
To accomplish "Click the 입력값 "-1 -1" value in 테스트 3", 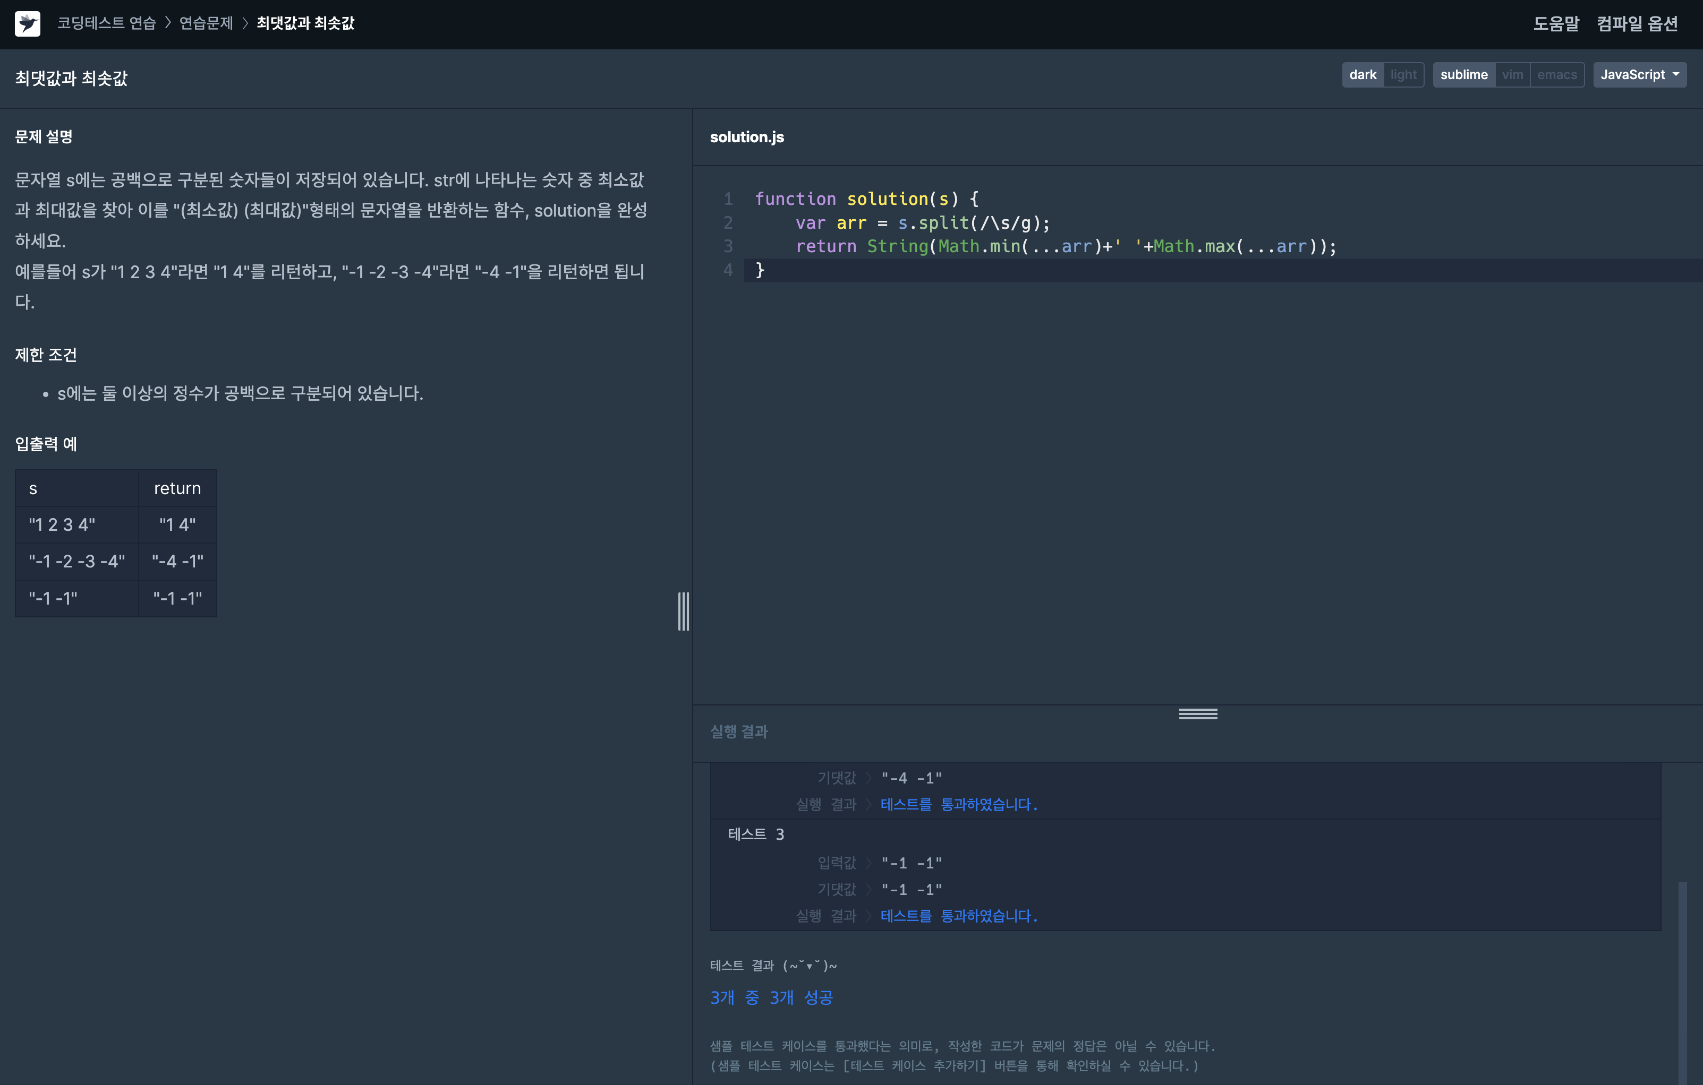I will pos(912,863).
